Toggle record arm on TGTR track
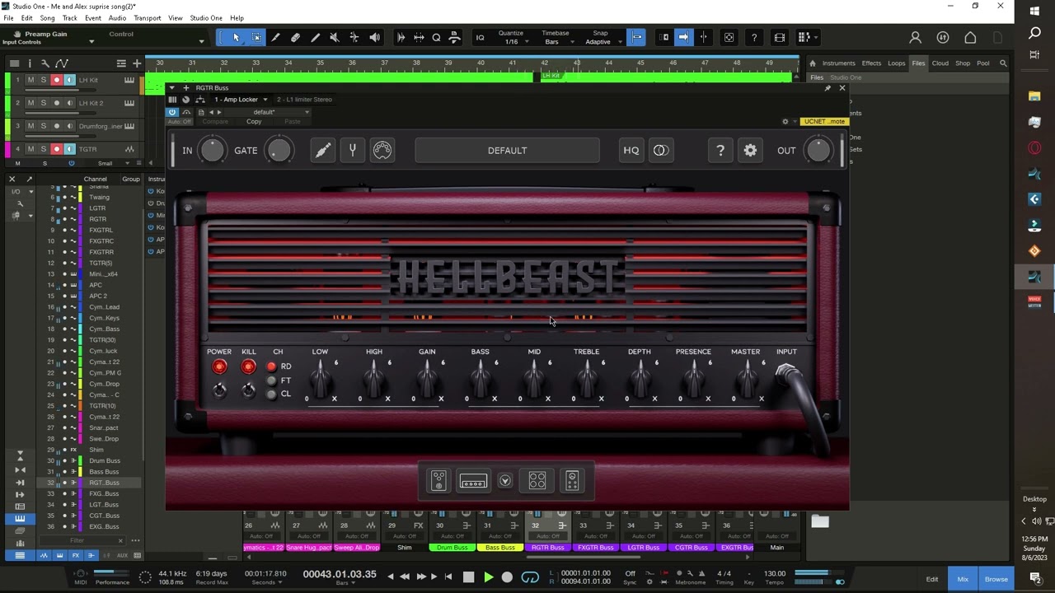This screenshot has width=1055, height=593. 56,149
